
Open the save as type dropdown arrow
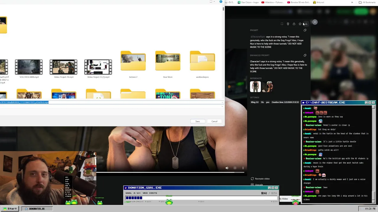pyautogui.click(x=222, y=106)
